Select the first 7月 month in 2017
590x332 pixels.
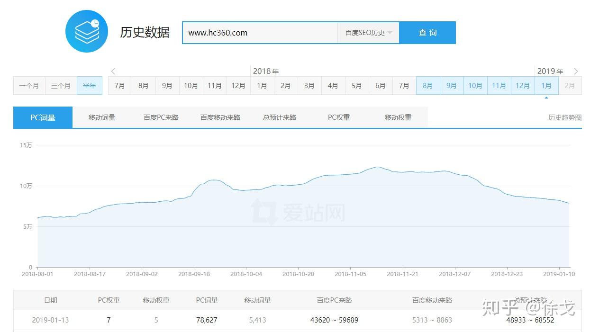point(120,86)
